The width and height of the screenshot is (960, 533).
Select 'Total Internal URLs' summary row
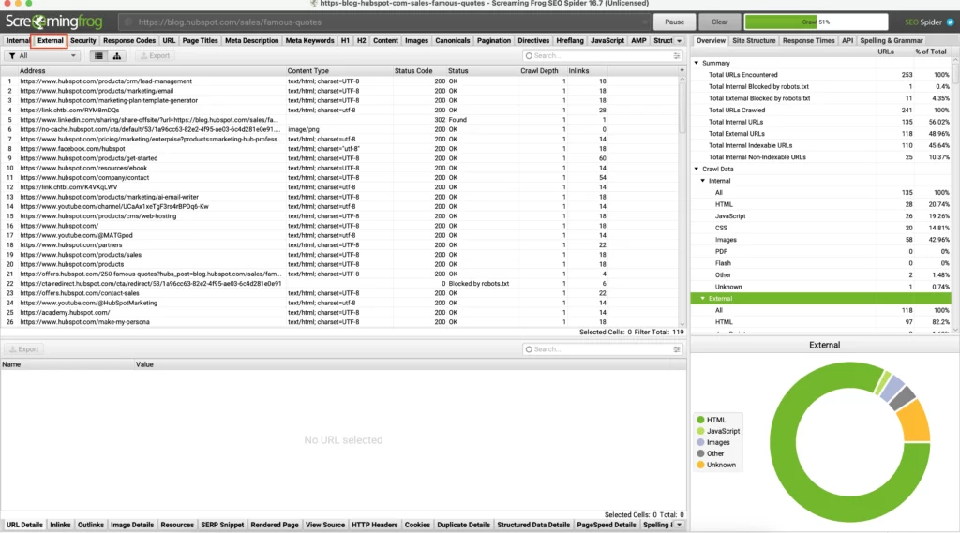click(821, 122)
